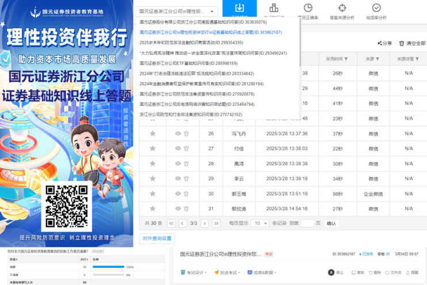Go to next page of records

205,223
